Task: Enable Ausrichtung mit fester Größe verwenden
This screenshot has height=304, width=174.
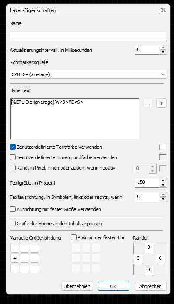Action: click(x=13, y=209)
